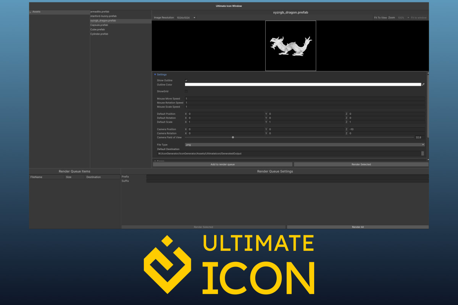458x305 pixels.
Task: Click the Ultimate Icon Window title
Action: point(229,6)
